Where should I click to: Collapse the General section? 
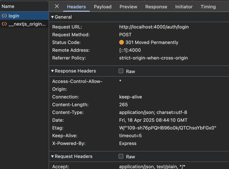point(52,17)
